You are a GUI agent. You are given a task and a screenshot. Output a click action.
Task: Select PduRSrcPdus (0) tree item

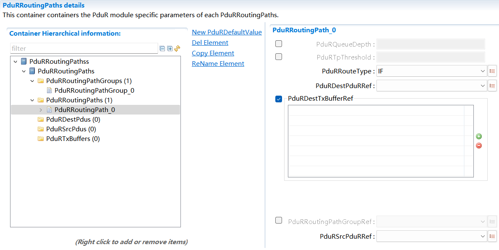pos(71,129)
